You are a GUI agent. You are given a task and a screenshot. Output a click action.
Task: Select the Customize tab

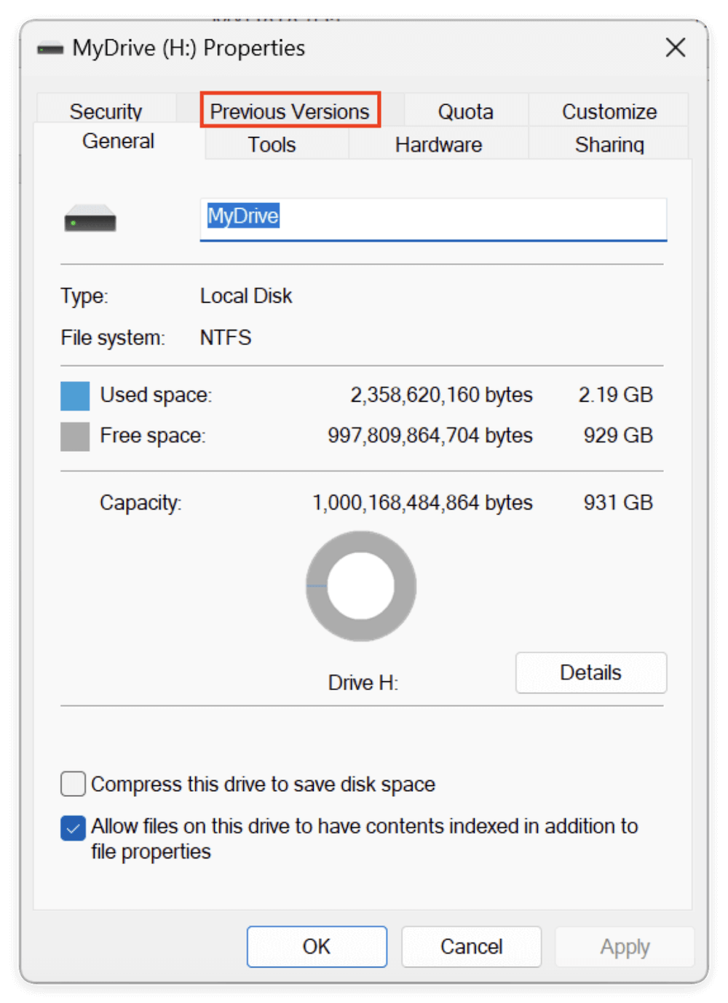click(x=609, y=111)
